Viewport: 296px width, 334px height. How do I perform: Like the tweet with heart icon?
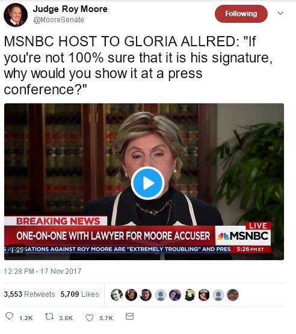point(90,318)
